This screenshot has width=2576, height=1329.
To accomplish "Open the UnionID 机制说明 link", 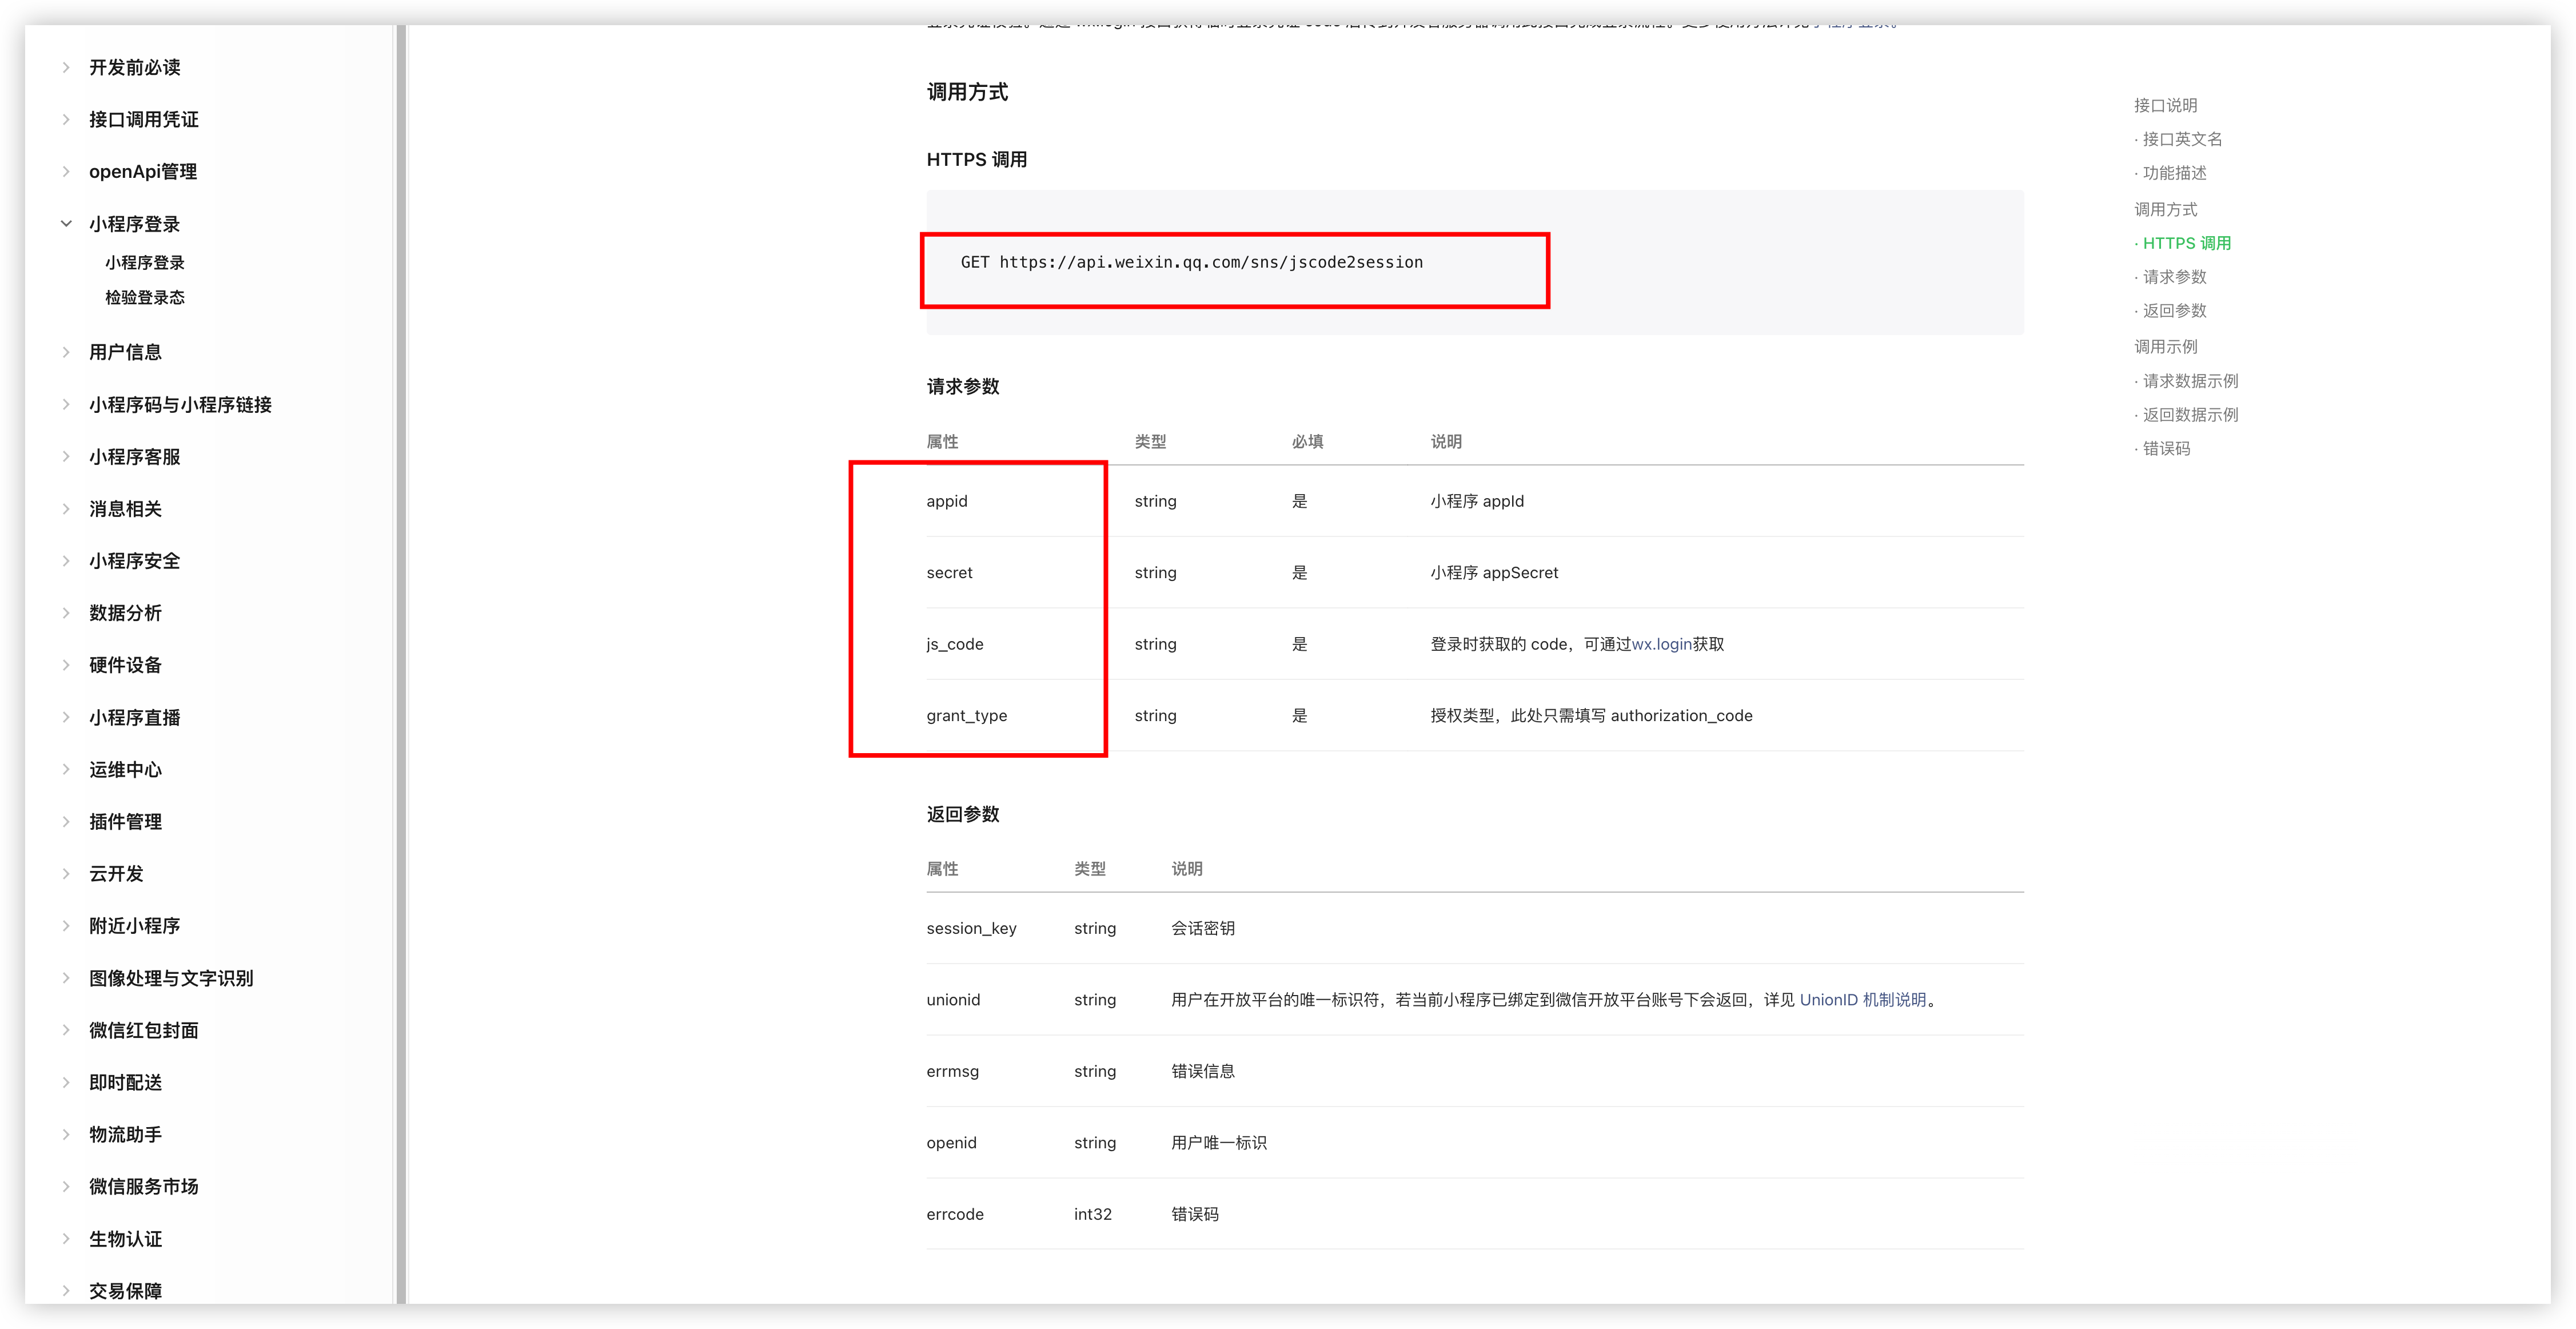I will click(1862, 1000).
